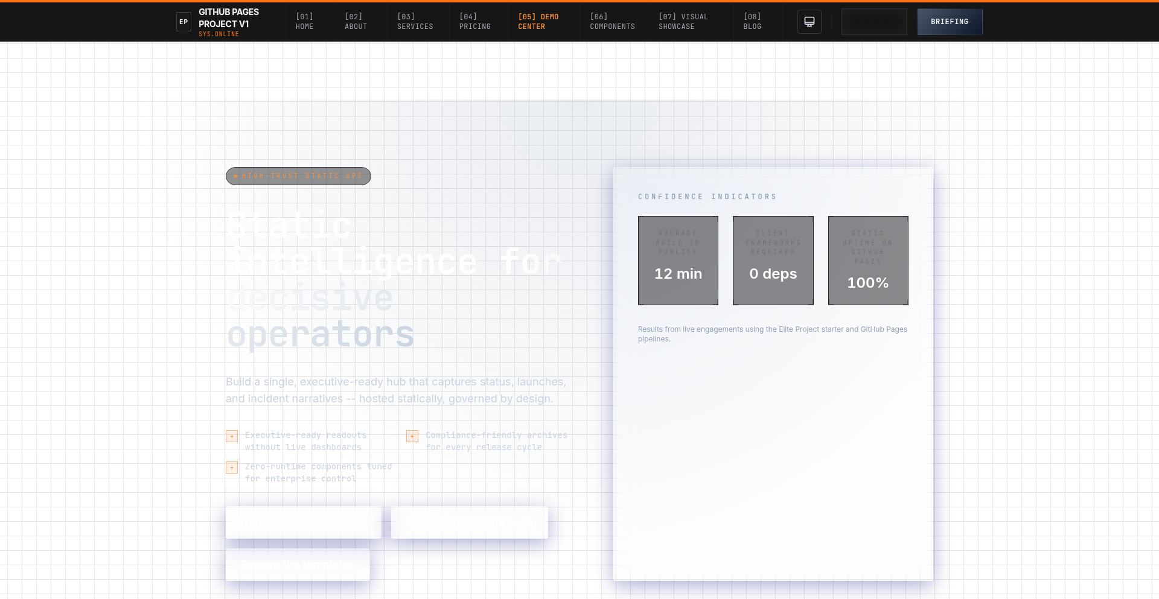
Task: Open [03] SERVICES
Action: [415, 22]
